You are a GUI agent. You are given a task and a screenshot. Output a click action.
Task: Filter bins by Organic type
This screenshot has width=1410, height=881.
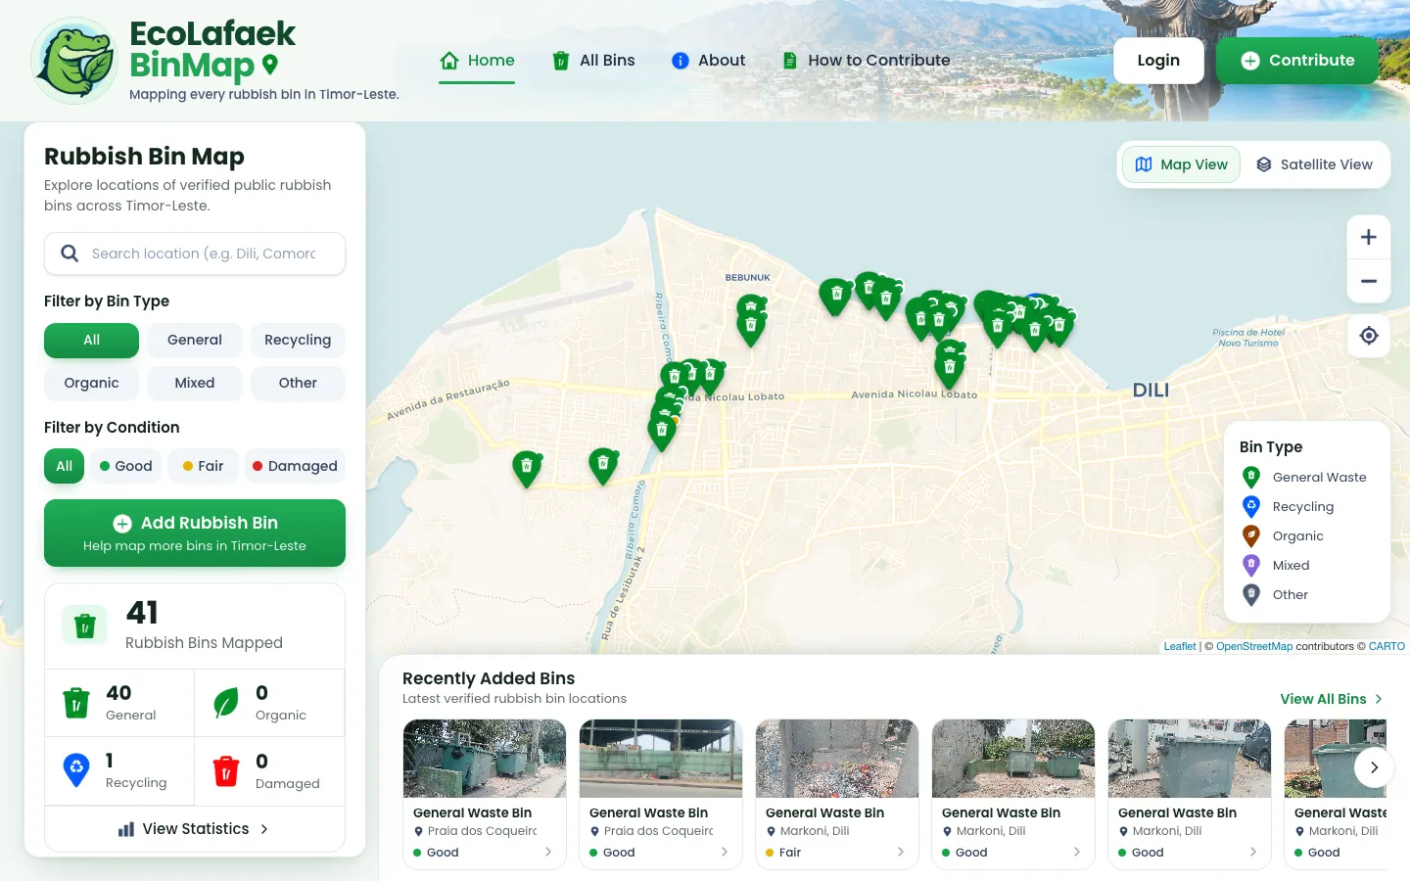coord(91,383)
